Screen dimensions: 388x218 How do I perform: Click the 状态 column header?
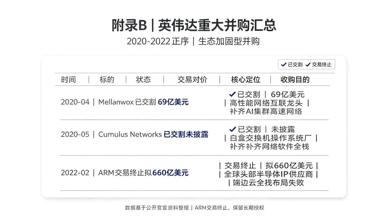(x=143, y=80)
